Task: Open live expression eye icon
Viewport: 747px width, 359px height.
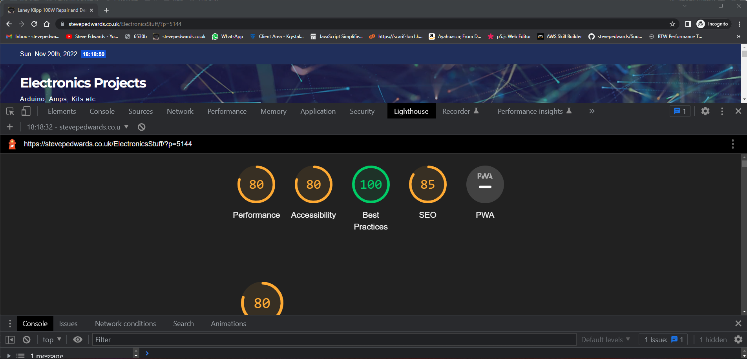Action: click(78, 340)
